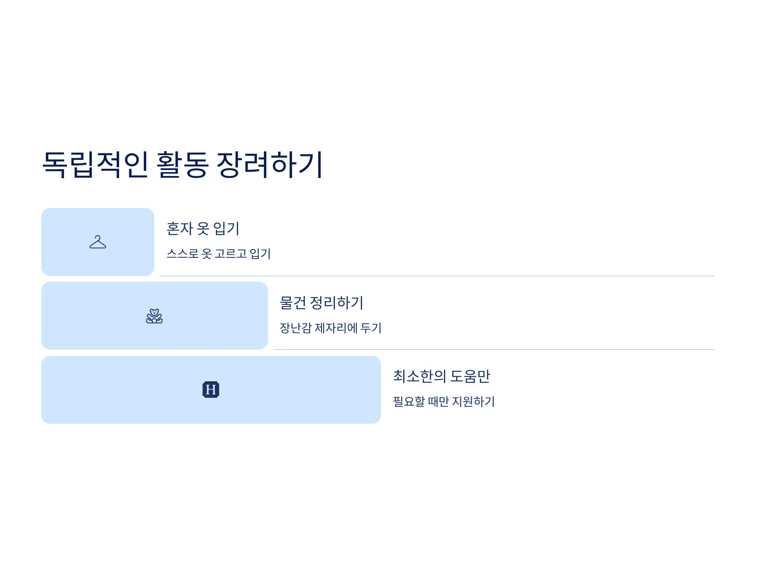Select the shortest blue bar with the hanger
Screen dimensions: 762x571
click(x=98, y=242)
